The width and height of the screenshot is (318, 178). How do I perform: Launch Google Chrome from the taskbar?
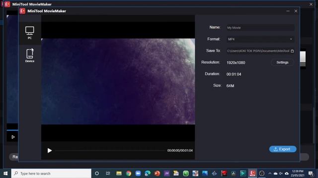128,174
